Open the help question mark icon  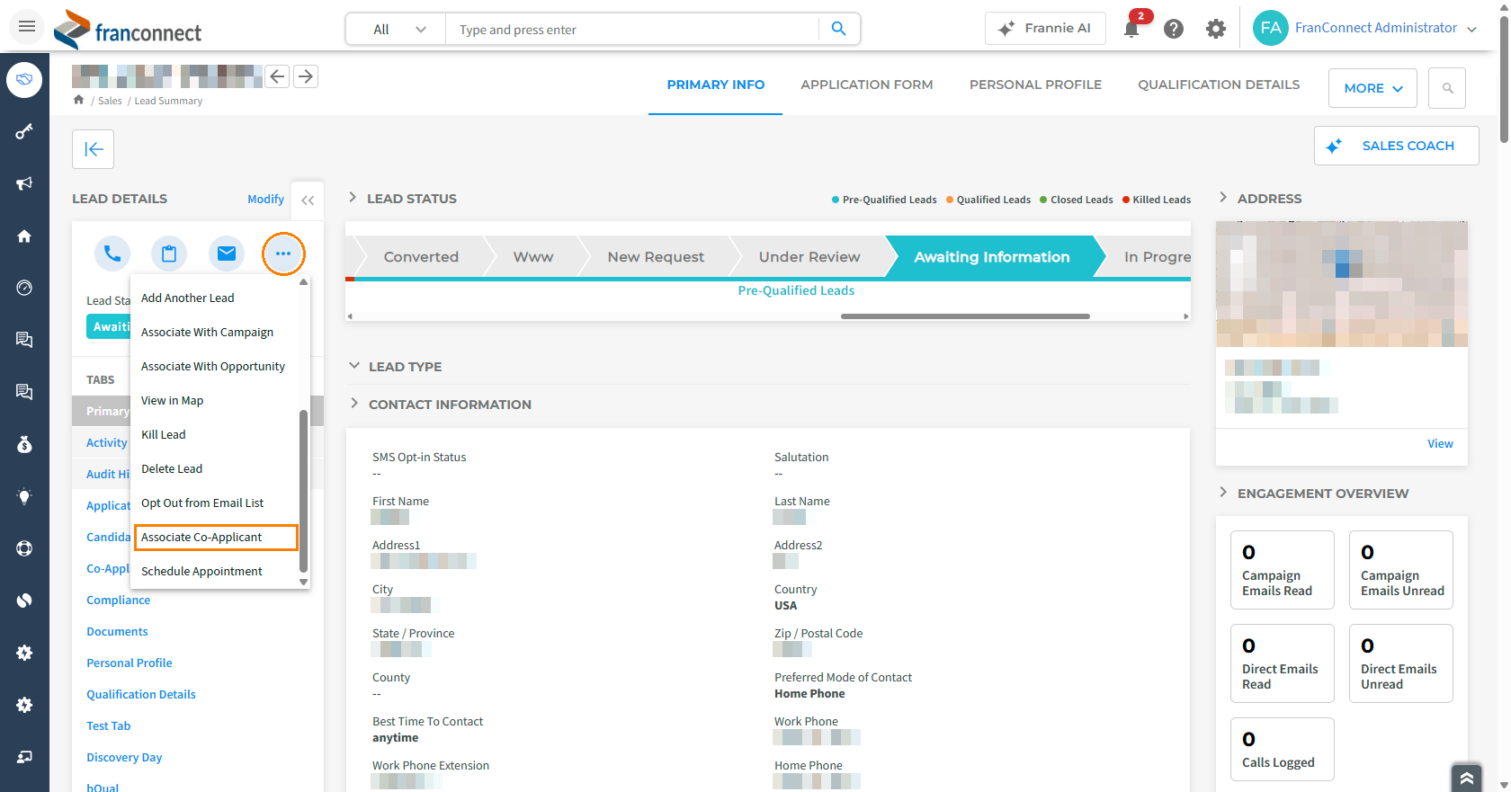pyautogui.click(x=1174, y=29)
